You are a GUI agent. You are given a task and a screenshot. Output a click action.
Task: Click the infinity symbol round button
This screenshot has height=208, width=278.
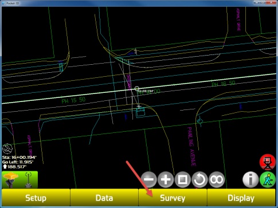point(216,179)
